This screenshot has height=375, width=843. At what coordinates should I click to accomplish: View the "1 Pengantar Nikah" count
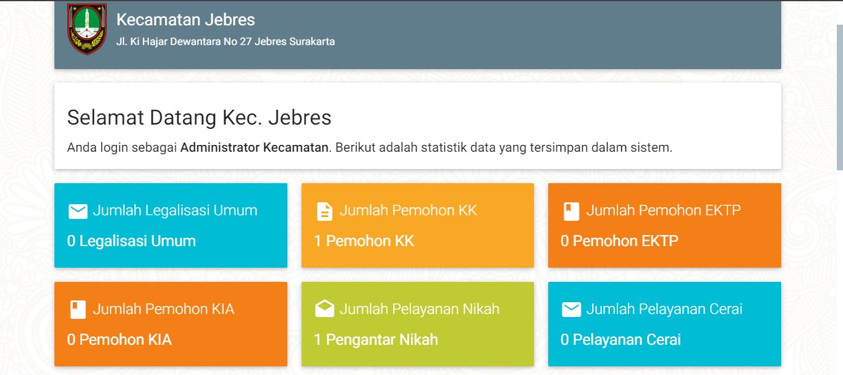click(376, 339)
